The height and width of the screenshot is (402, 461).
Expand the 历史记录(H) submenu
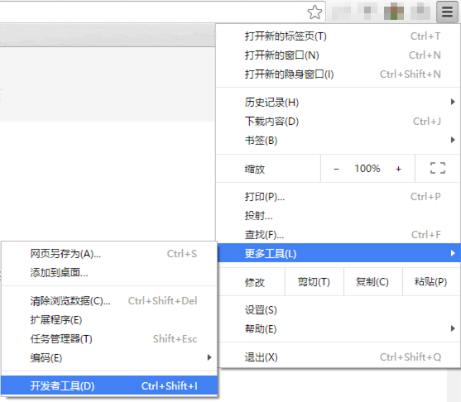point(339,103)
